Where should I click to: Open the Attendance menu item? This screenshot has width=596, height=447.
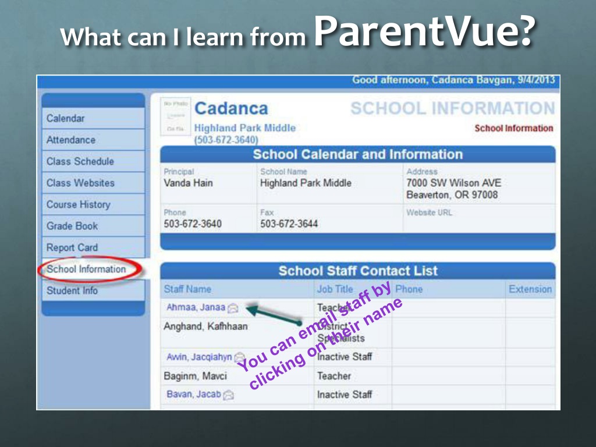[x=93, y=140]
